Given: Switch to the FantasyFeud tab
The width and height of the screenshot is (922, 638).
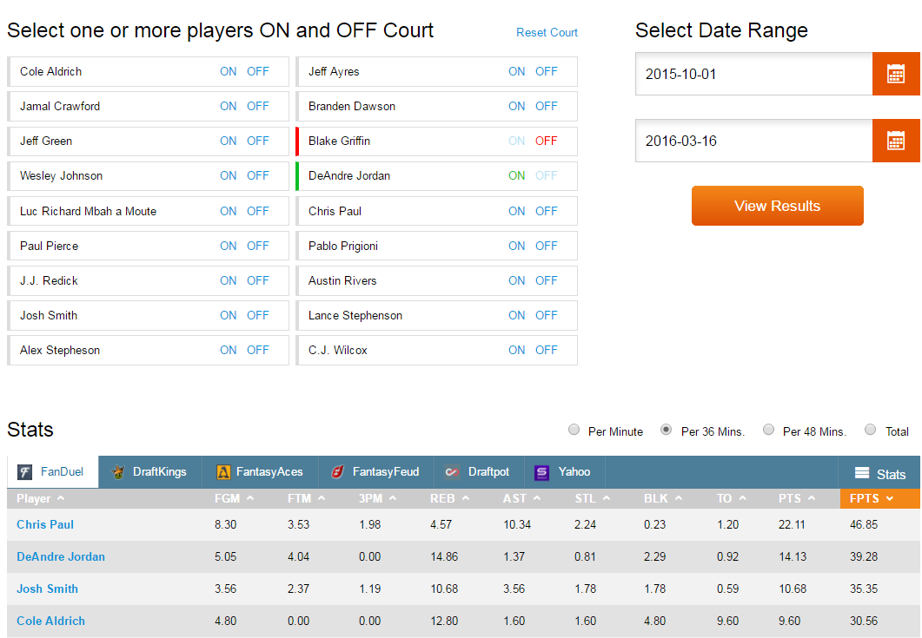Looking at the screenshot, I should coord(375,471).
